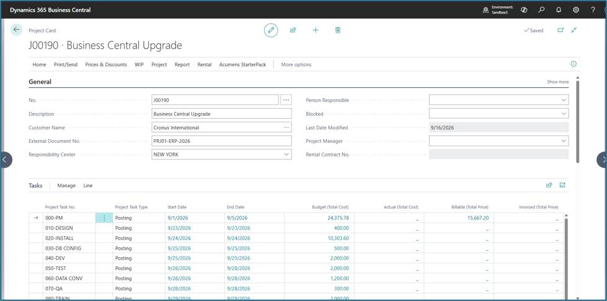
Task: Click start date 9/1/2026 for 000-PM
Action: coord(178,218)
